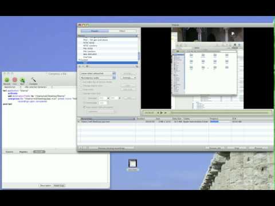Step forward in the video preview
Screen dimensions: 275x206
[x=166, y=113]
